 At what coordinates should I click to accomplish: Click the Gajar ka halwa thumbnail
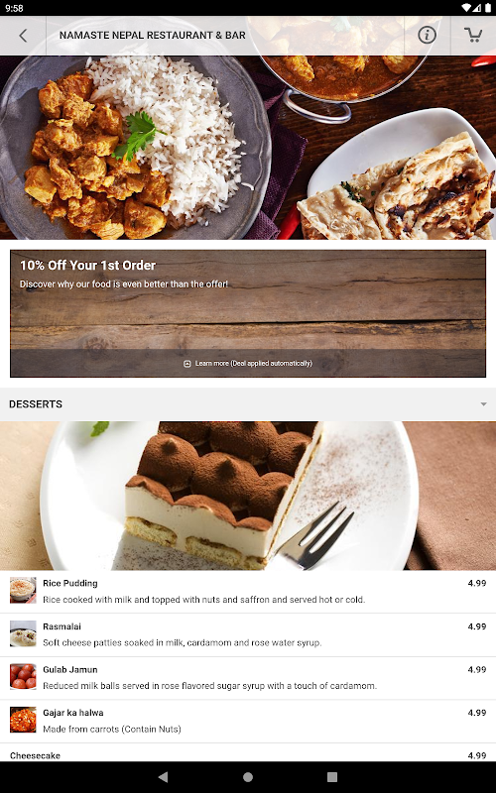(23, 720)
